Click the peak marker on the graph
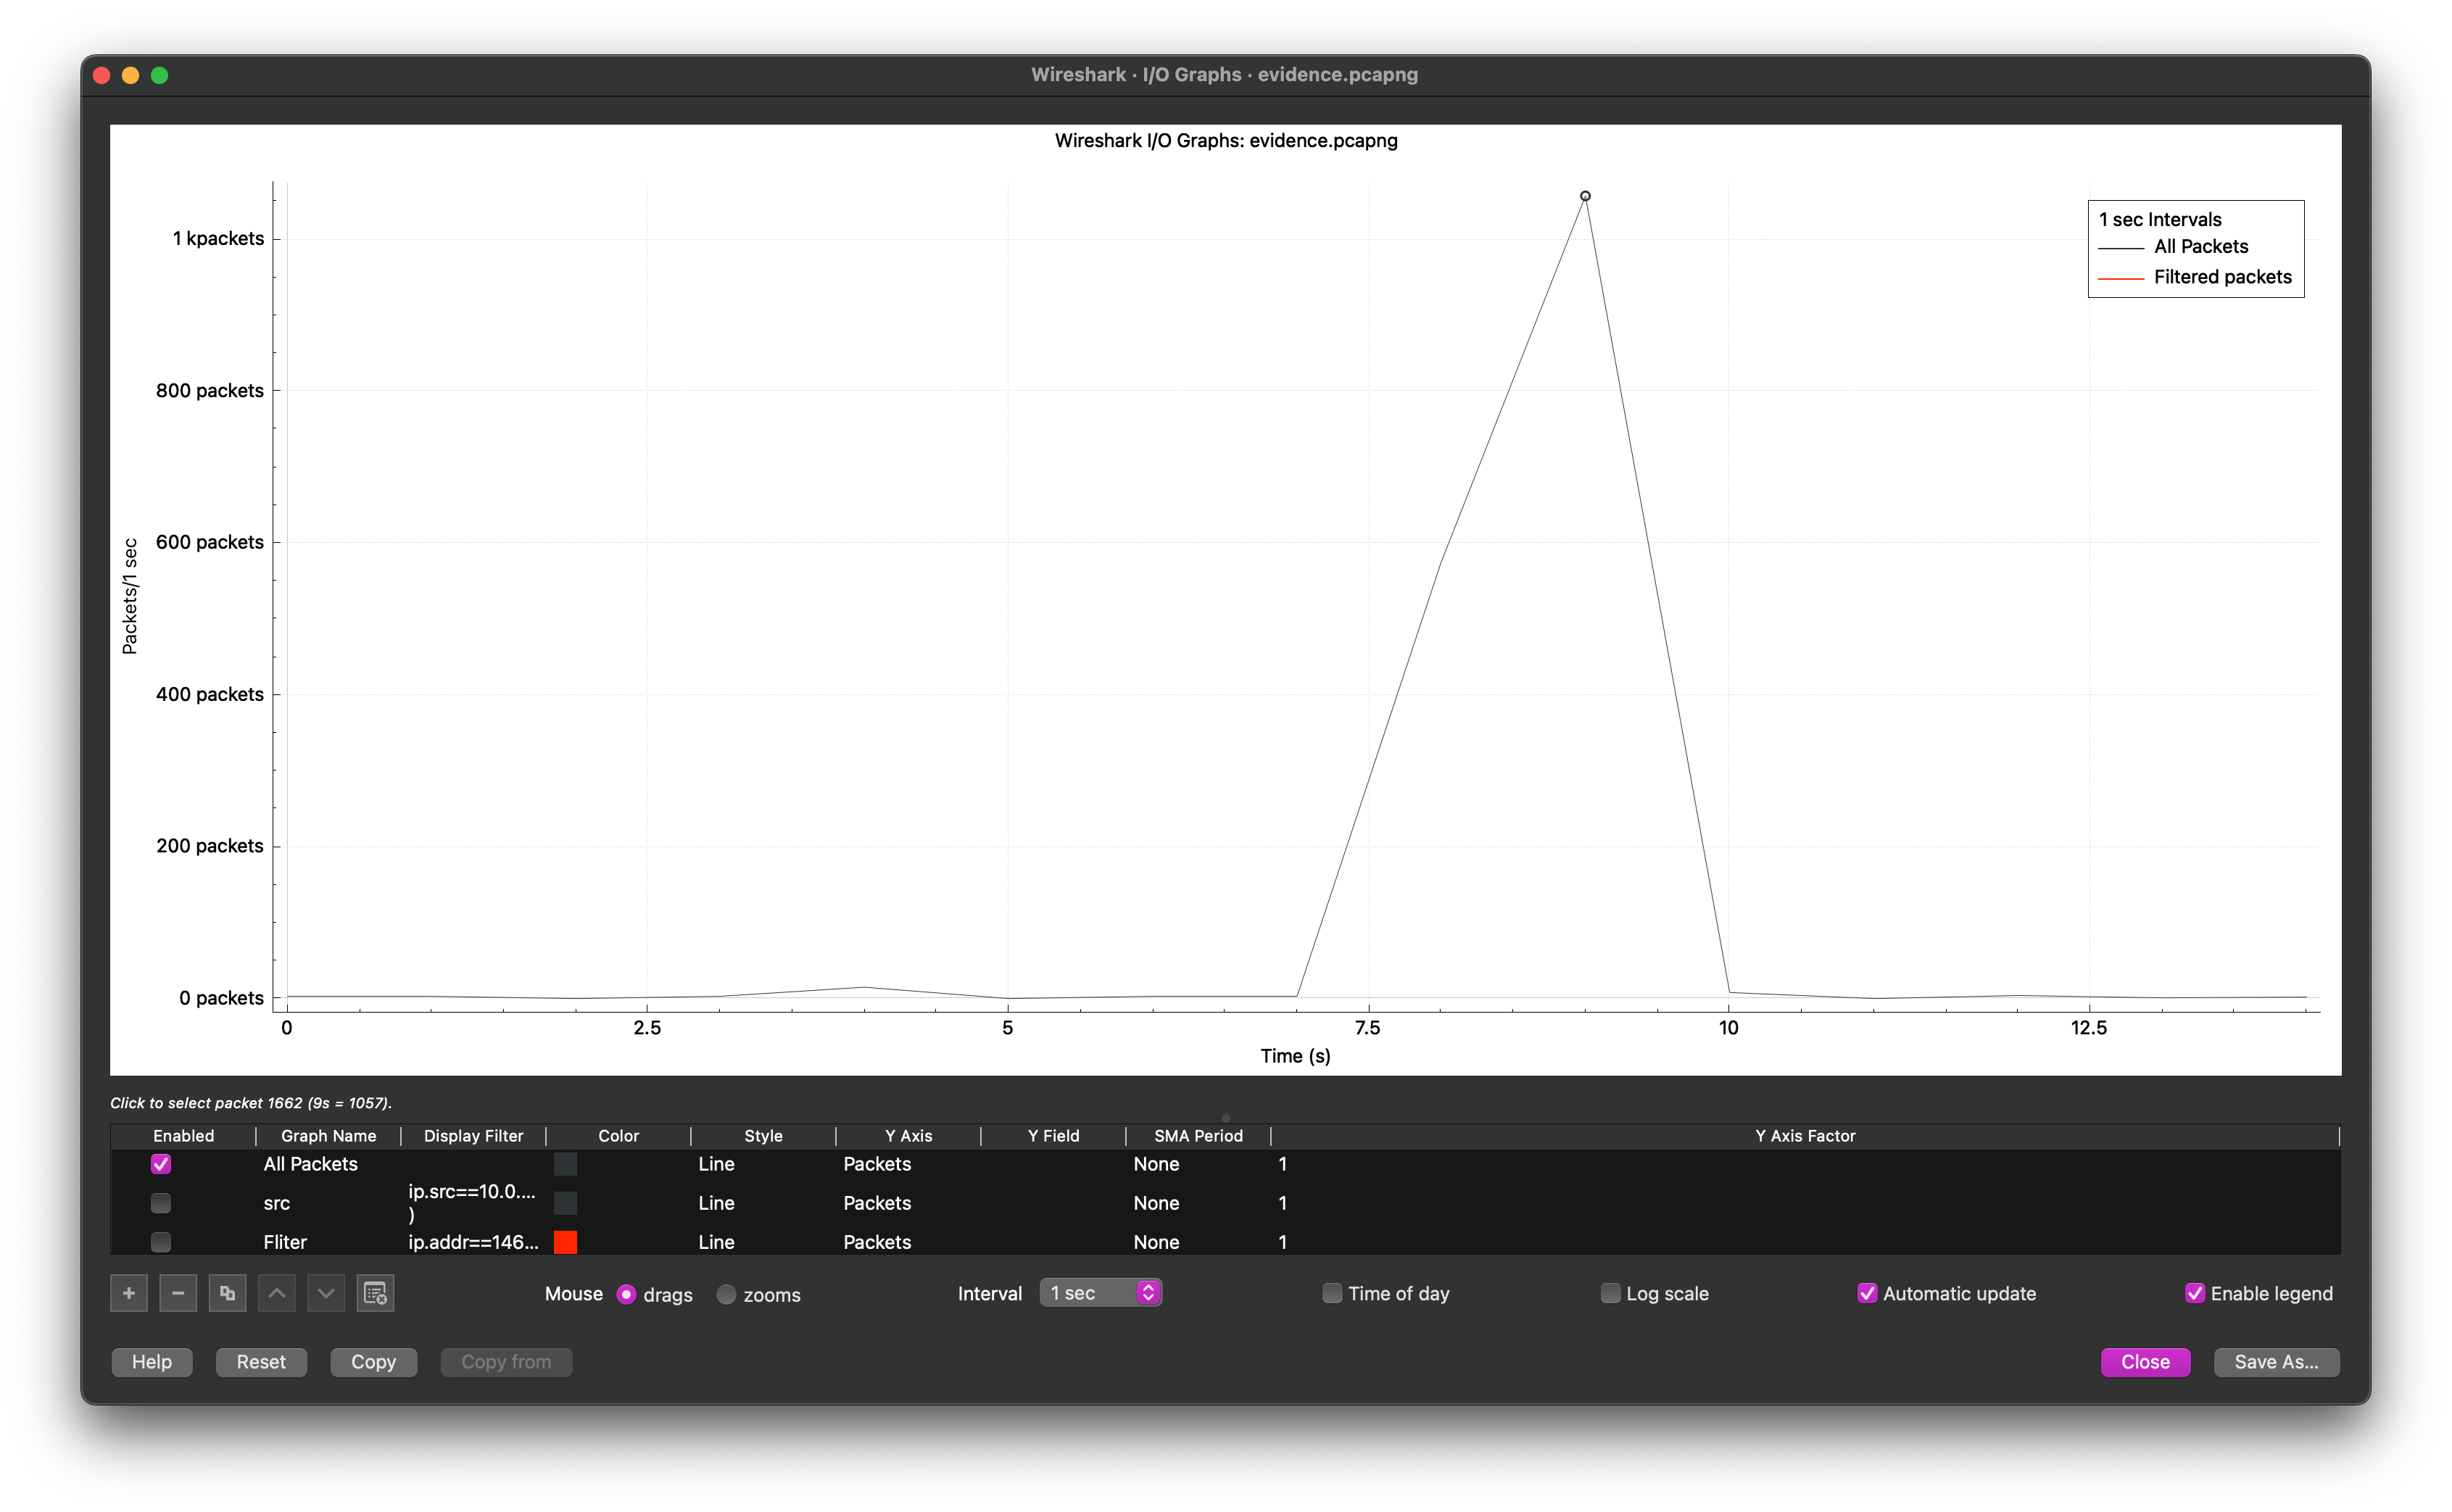 (x=1585, y=196)
